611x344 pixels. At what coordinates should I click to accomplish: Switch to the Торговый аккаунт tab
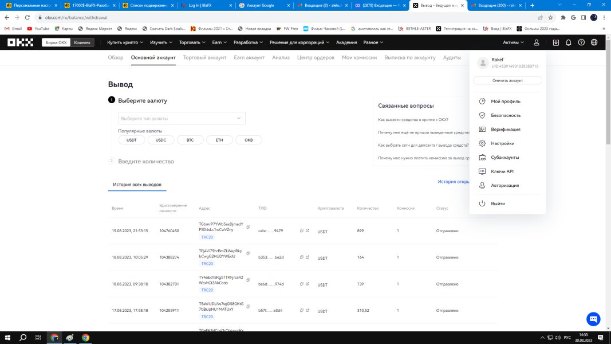204,57
